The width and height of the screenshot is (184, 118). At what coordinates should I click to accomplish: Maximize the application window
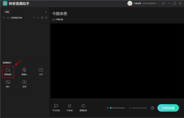tap(174, 3)
